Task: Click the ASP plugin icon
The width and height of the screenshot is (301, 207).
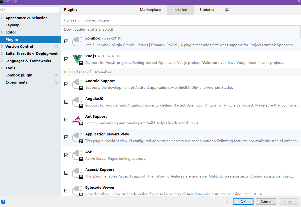Action: click(x=77, y=155)
